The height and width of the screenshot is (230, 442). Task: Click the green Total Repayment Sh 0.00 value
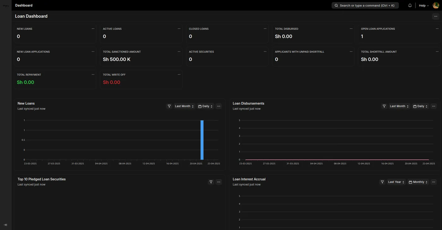tap(26, 82)
